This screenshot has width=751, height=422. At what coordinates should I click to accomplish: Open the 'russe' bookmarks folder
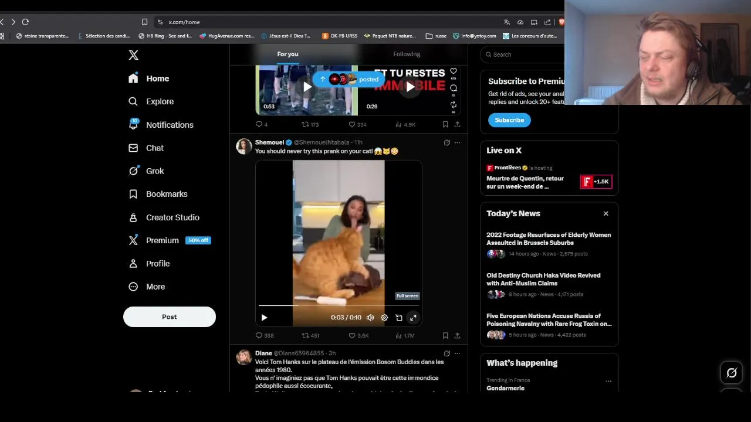[x=436, y=36]
